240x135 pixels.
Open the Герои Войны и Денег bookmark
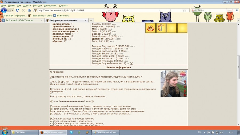tap(40, 15)
